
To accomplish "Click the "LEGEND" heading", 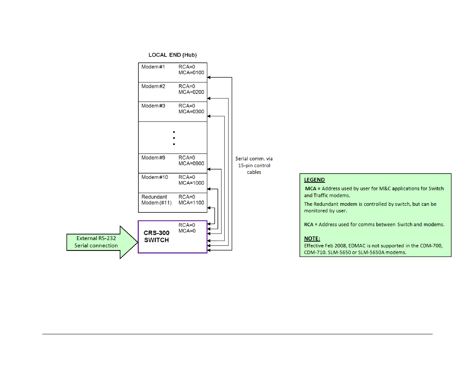I will [314, 180].
